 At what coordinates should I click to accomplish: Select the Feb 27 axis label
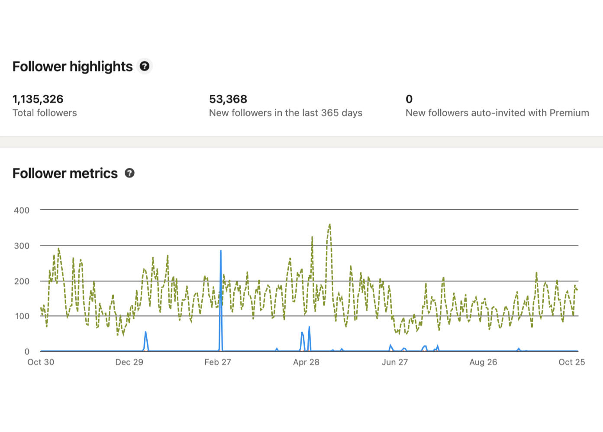click(x=218, y=362)
